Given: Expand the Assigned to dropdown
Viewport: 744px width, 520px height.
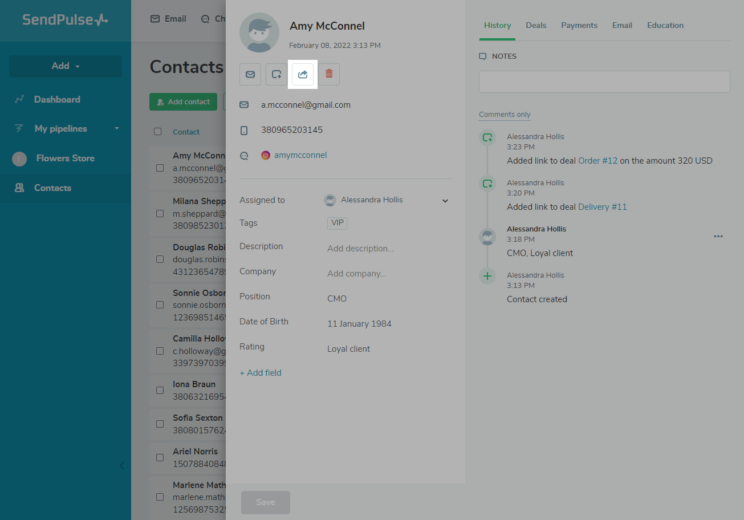Looking at the screenshot, I should [x=445, y=201].
